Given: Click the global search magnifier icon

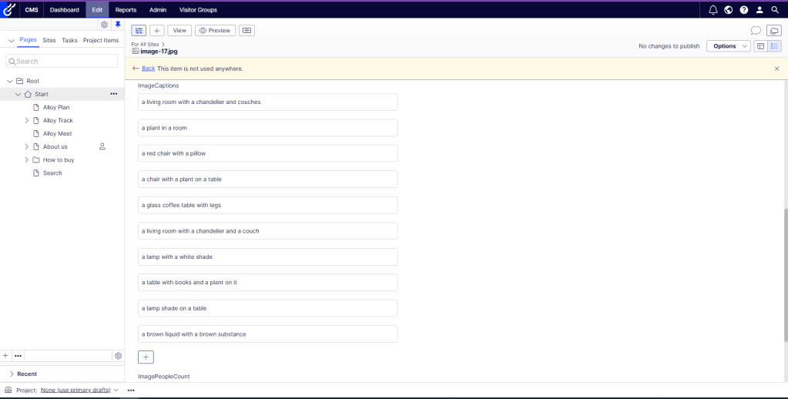Looking at the screenshot, I should pos(775,10).
